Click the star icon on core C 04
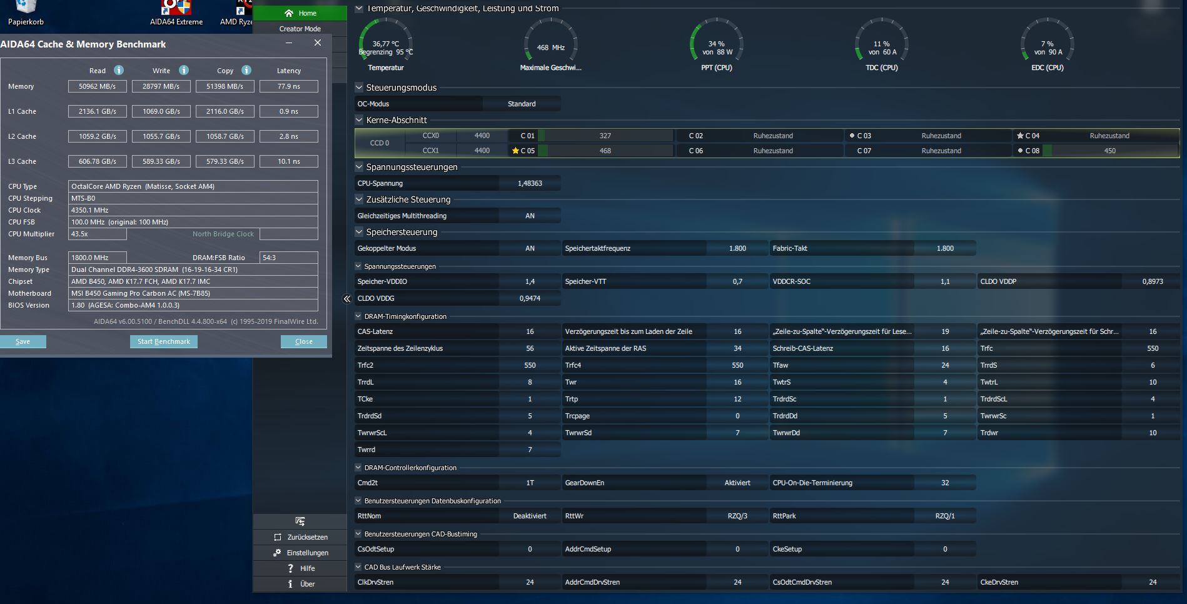The image size is (1187, 604). [x=1020, y=136]
